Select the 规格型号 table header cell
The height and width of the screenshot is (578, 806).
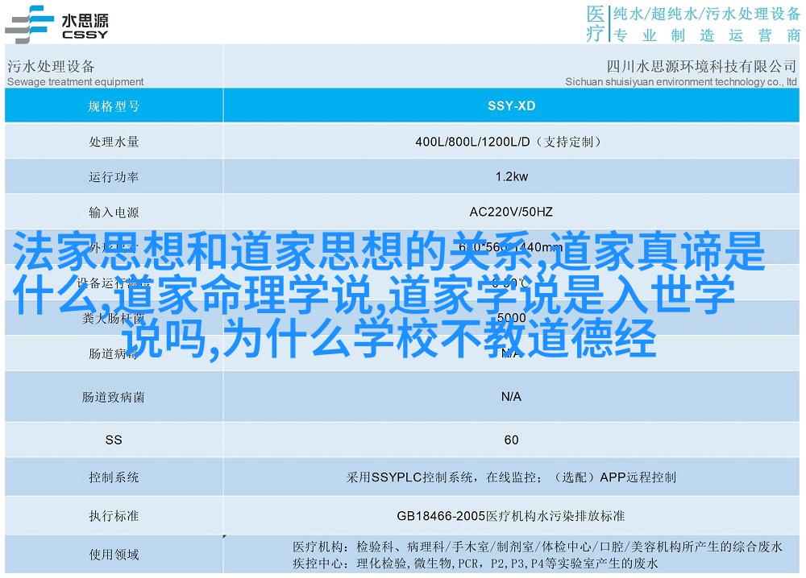click(114, 105)
